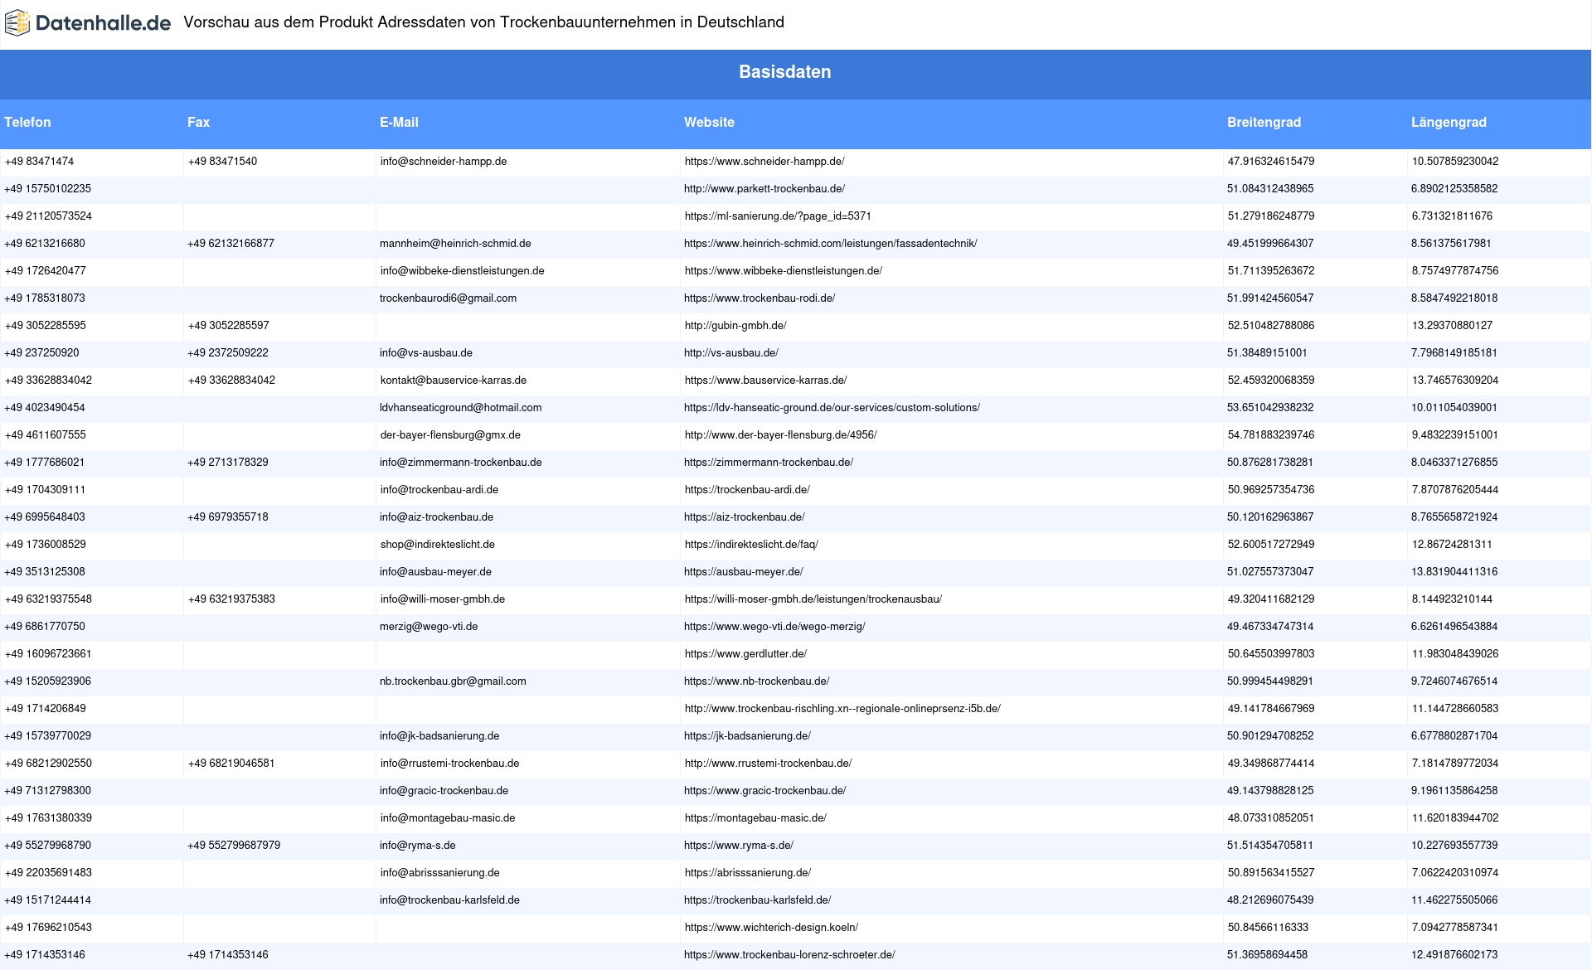Select longitude value 10.507859230042
The width and height of the screenshot is (1592, 970).
[x=1455, y=162]
